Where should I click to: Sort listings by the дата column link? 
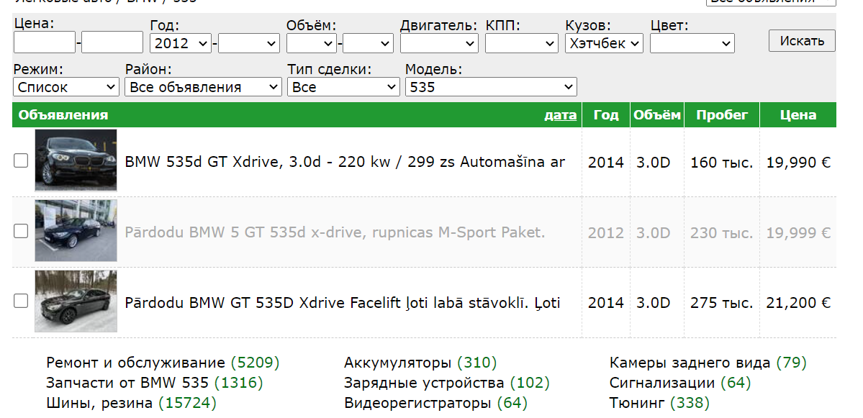560,115
